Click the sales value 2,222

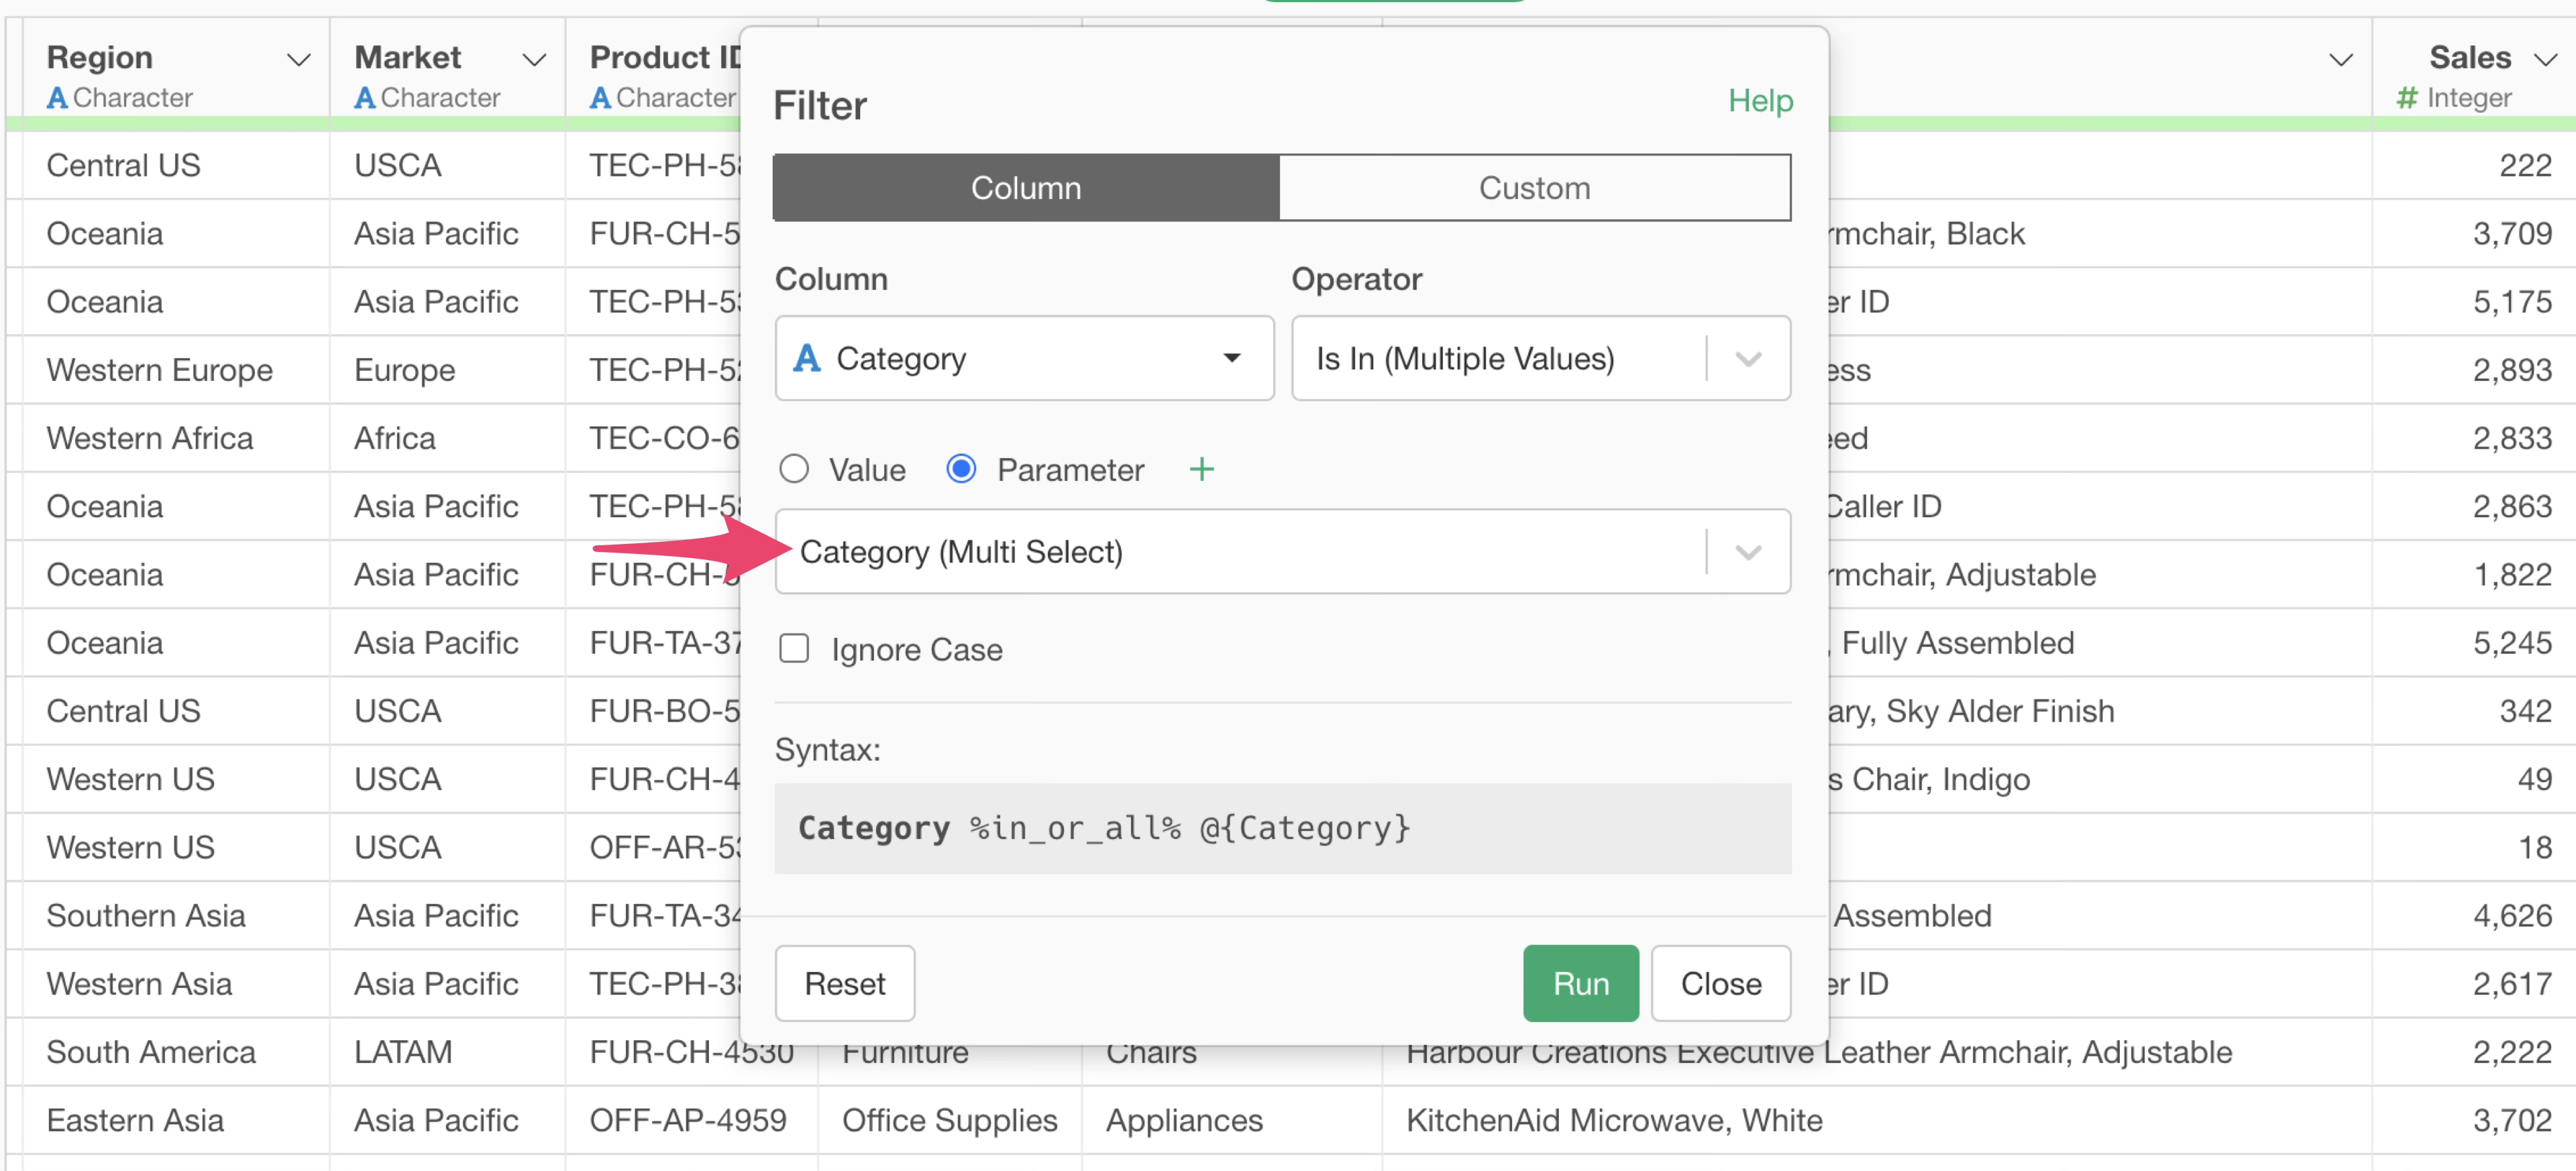click(2512, 1051)
